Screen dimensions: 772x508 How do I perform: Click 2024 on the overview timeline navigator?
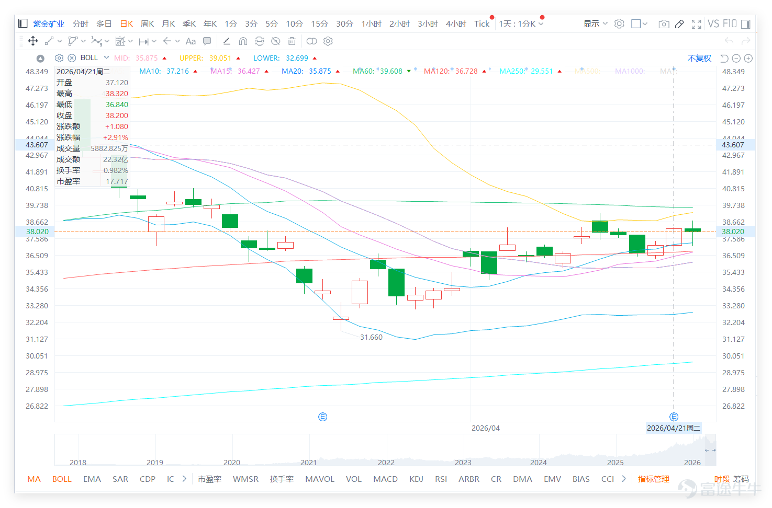click(x=539, y=462)
